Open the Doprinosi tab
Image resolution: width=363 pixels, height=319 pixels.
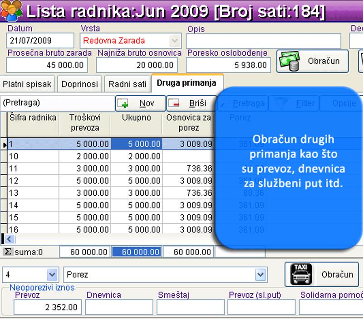point(80,84)
